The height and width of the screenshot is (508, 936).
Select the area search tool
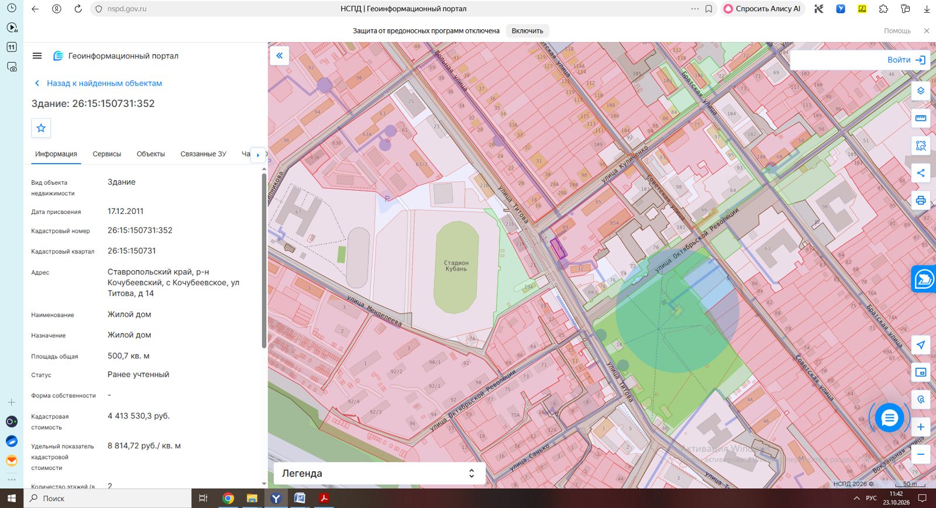tap(921, 146)
